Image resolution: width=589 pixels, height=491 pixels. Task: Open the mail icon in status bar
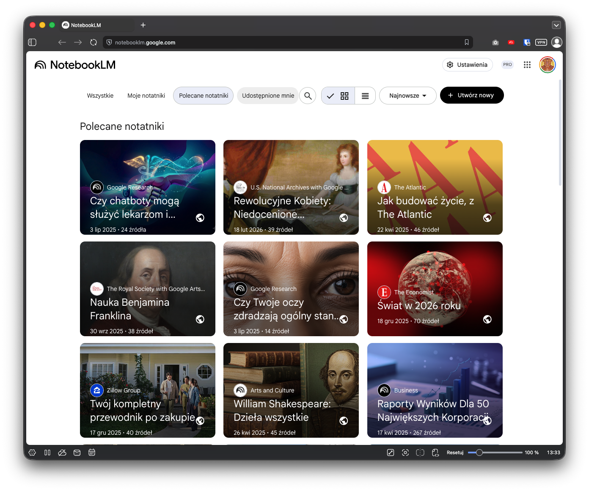[77, 453]
